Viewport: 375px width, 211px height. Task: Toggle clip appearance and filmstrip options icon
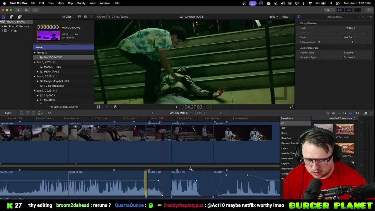[x=85, y=17]
